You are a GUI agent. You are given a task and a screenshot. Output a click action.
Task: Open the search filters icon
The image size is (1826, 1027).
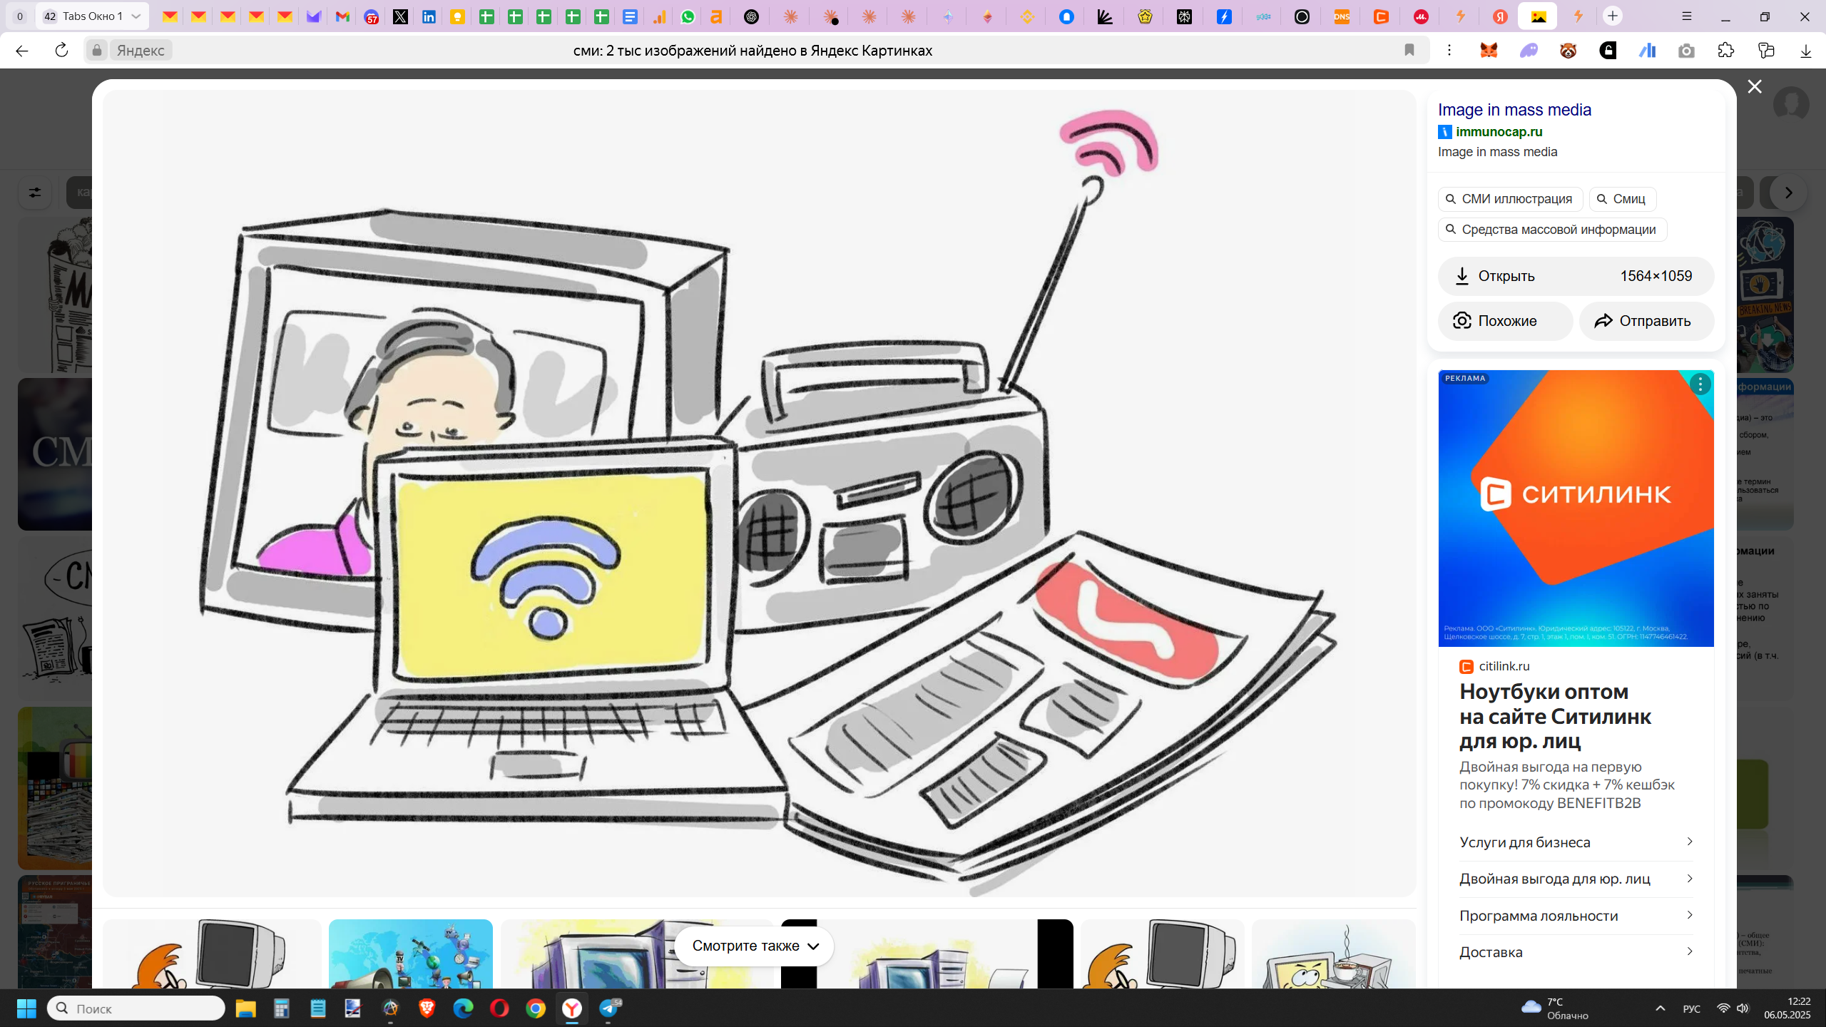coord(34,193)
